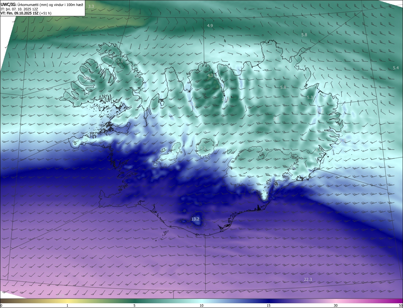The height and width of the screenshot is (308, 403).
Task: Click the title 'Úrkomumætti (mm) og vindur í 100m hæð'
Action: pos(50,4)
